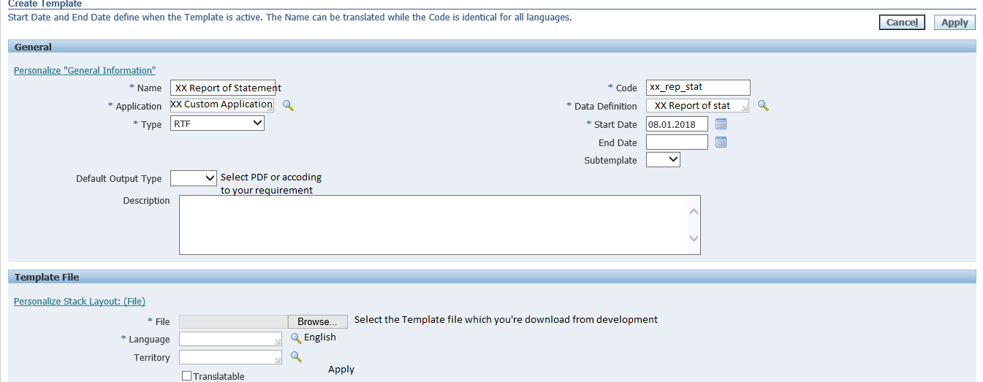
Task: Click the Name input field
Action: click(x=222, y=88)
